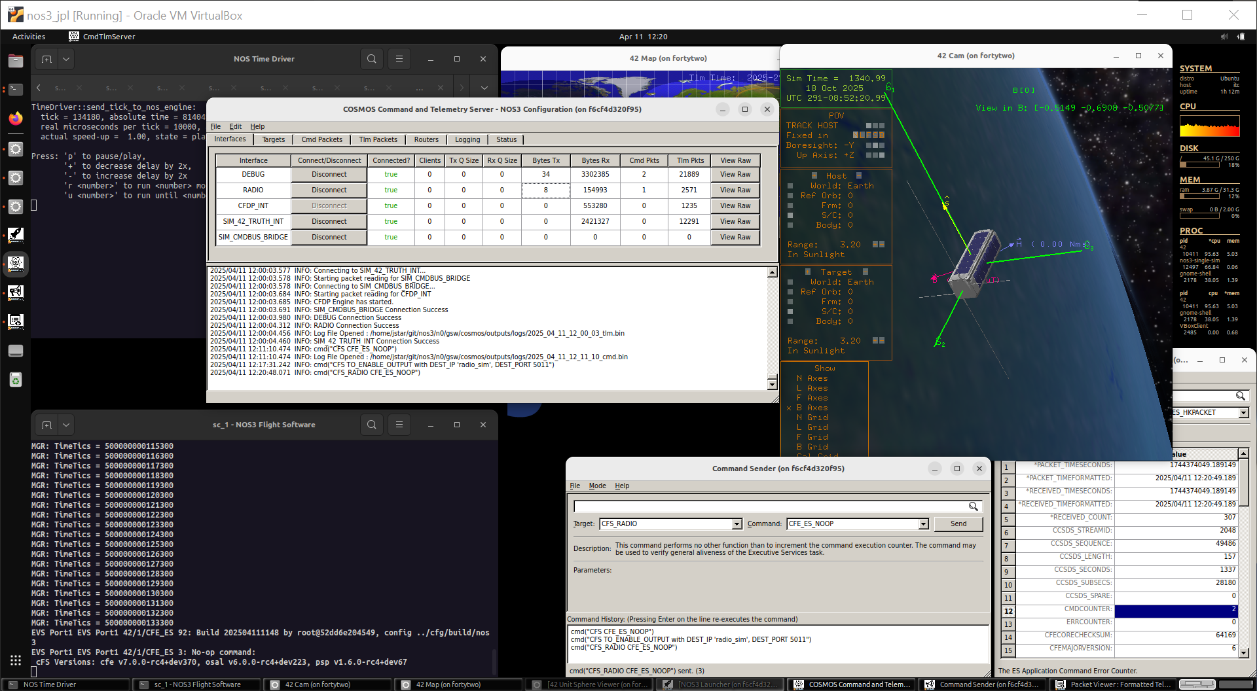Toggle F Axes display in 42 Cam
This screenshot has width=1257, height=691.
point(812,398)
